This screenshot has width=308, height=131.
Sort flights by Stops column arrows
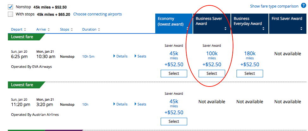[72, 30]
